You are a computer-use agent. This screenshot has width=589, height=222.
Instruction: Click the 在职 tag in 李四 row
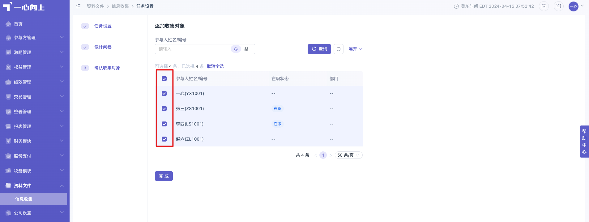click(x=278, y=124)
